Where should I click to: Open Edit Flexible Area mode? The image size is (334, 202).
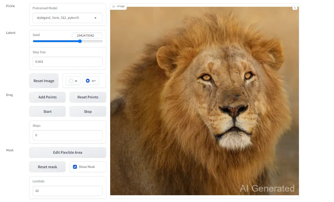tap(67, 152)
